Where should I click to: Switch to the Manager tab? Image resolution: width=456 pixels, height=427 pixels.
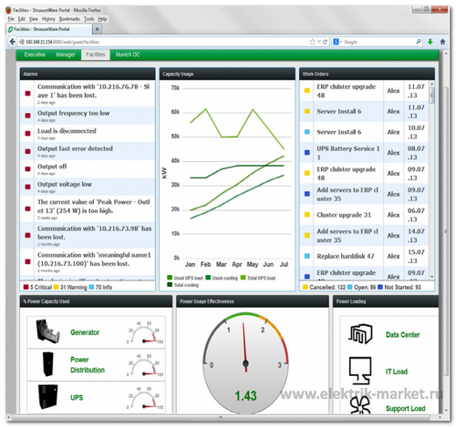(x=66, y=55)
